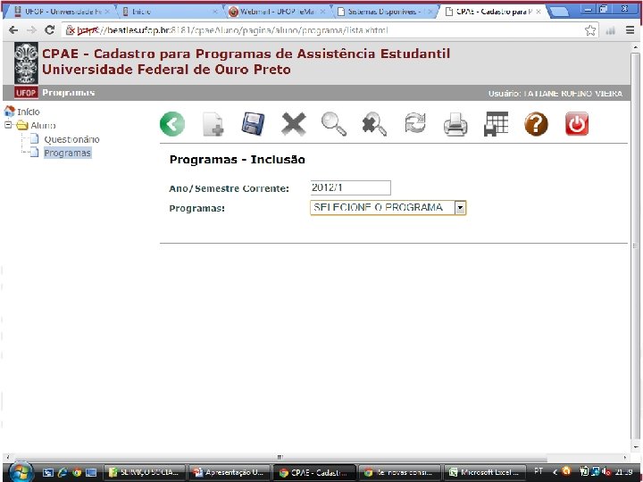Open the SELECIONE O PROGRAMA dropdown
This screenshot has height=482, width=643.
(388, 208)
